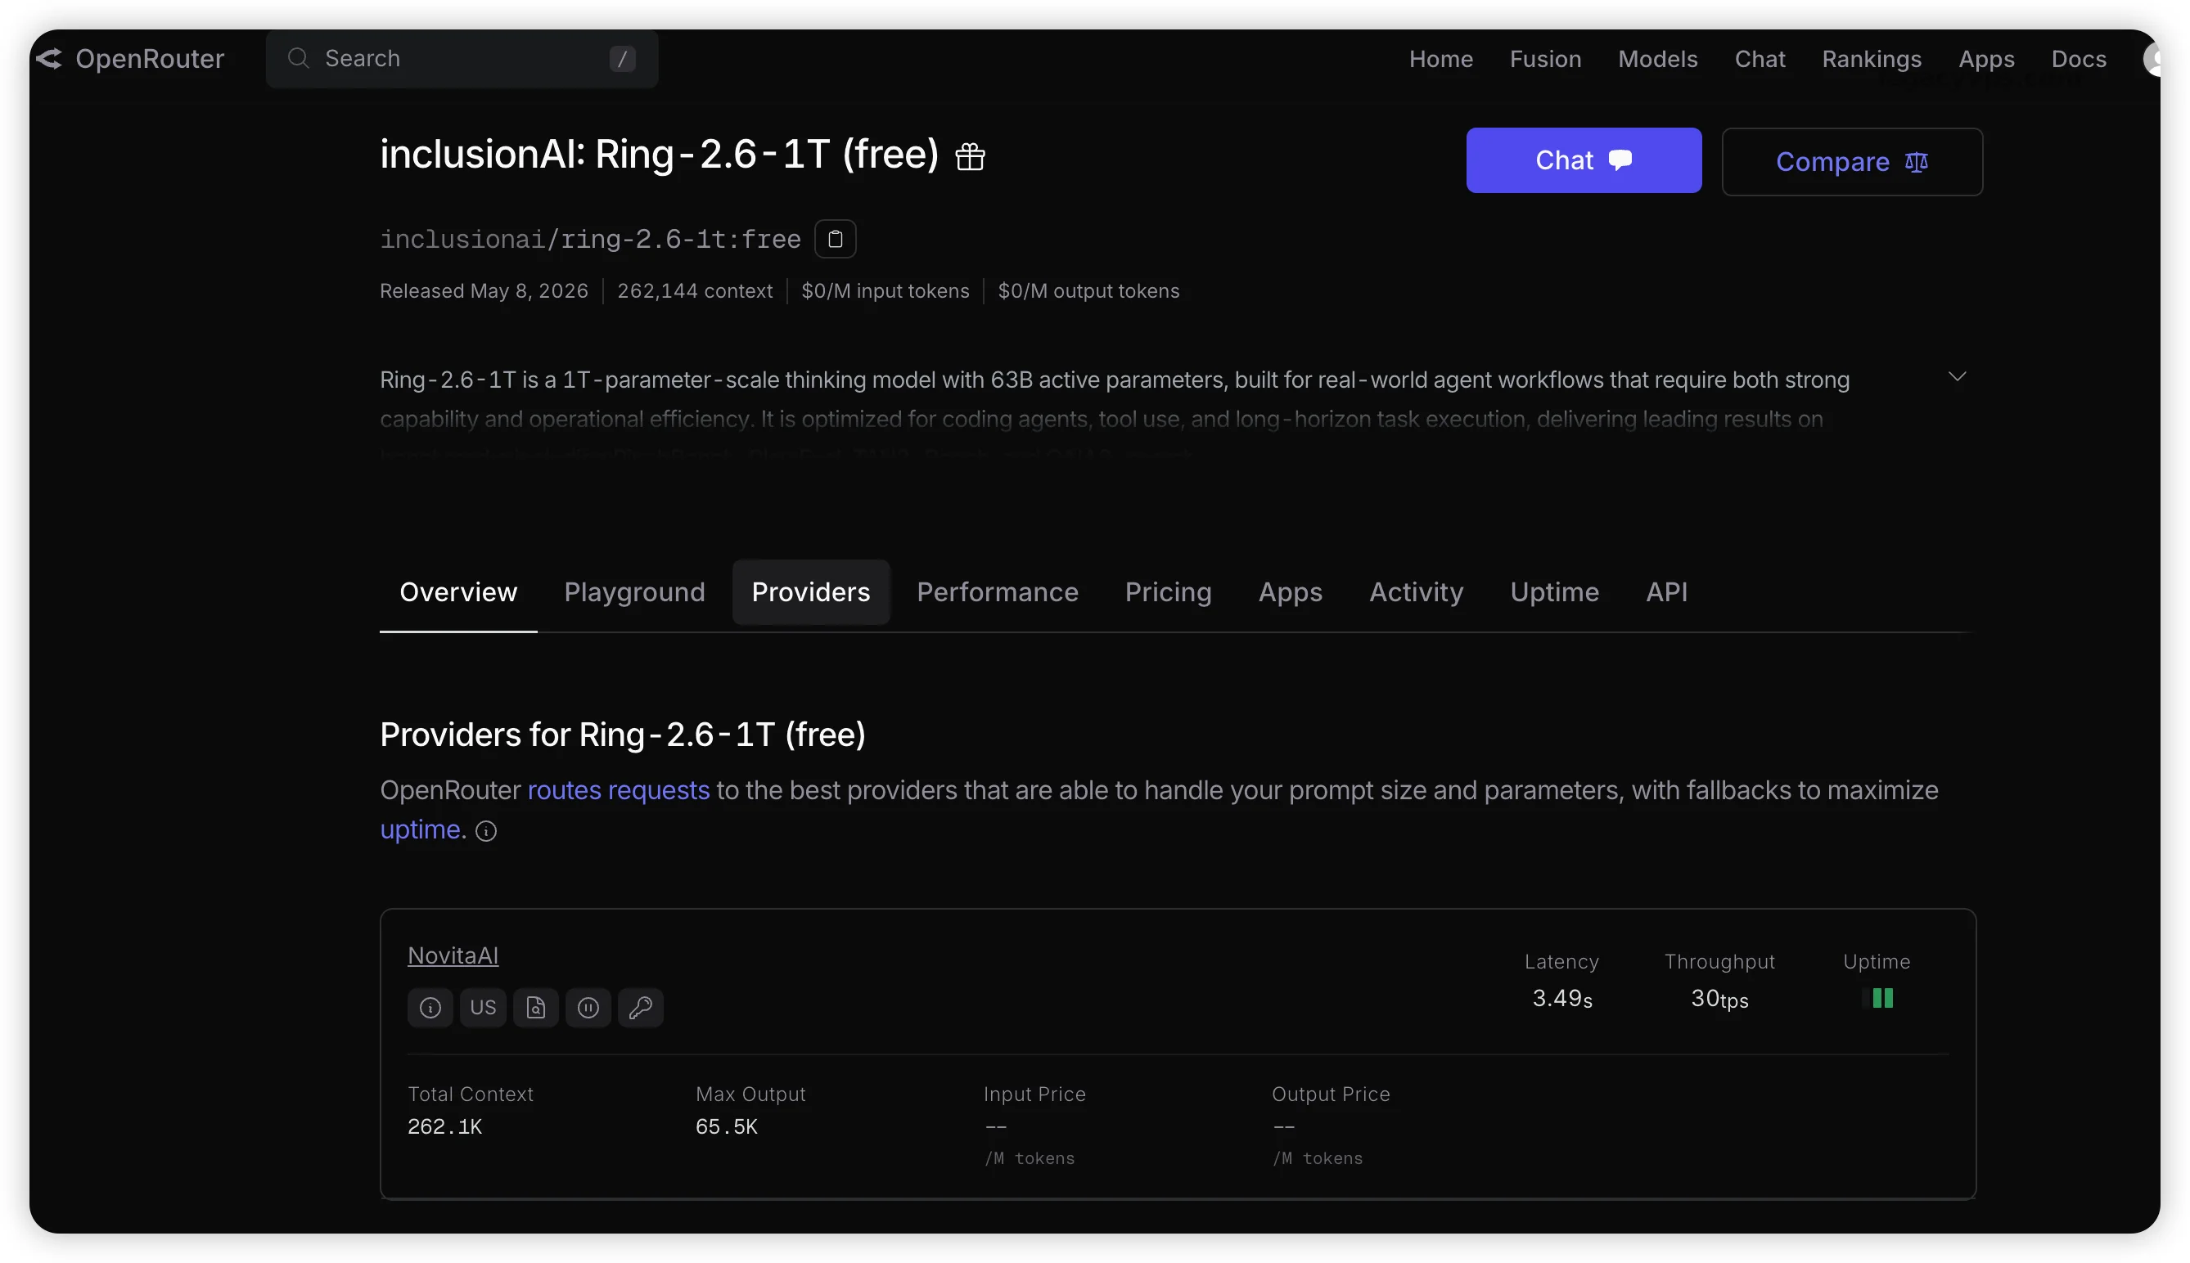The image size is (2190, 1263).
Task: Click the info icon in the NovitaAI card
Action: 430,1007
